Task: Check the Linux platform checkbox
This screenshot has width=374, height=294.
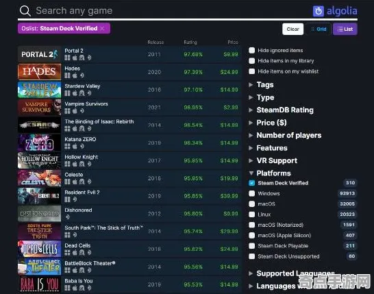Action: pos(251,215)
